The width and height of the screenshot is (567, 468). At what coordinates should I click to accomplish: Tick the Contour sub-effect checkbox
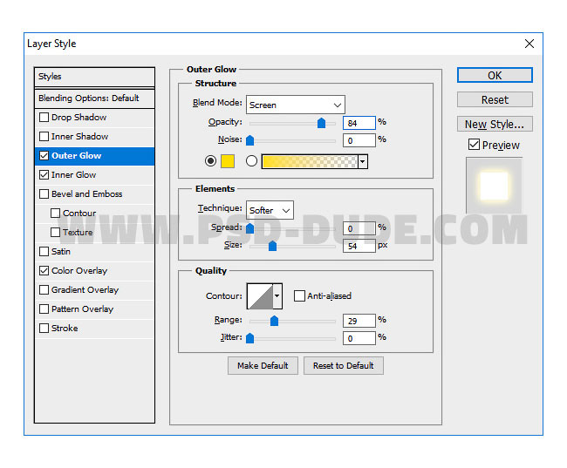click(x=55, y=214)
